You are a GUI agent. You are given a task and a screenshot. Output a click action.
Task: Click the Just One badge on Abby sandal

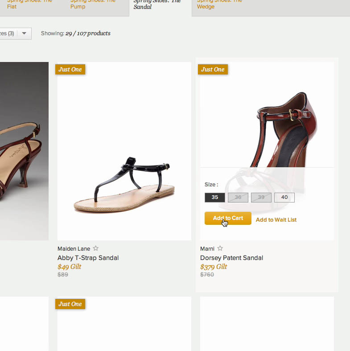coord(70,69)
